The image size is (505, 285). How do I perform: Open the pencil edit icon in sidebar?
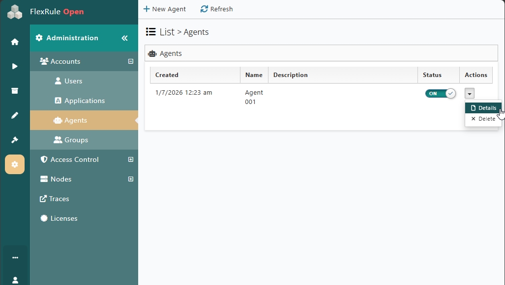(x=14, y=115)
